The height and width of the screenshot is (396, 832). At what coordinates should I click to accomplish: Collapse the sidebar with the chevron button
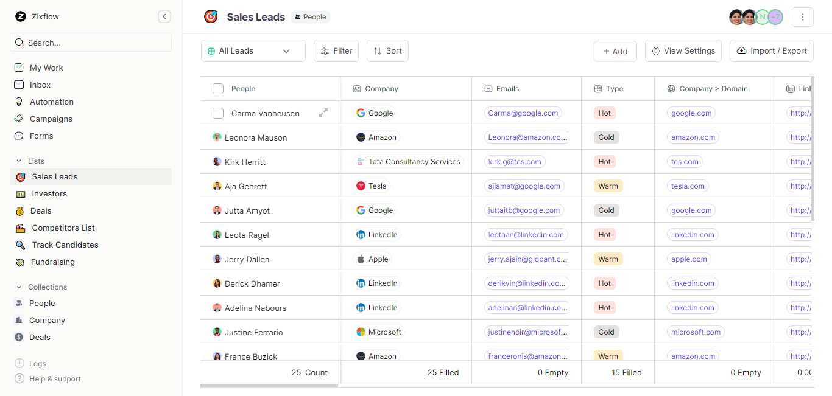(x=164, y=16)
